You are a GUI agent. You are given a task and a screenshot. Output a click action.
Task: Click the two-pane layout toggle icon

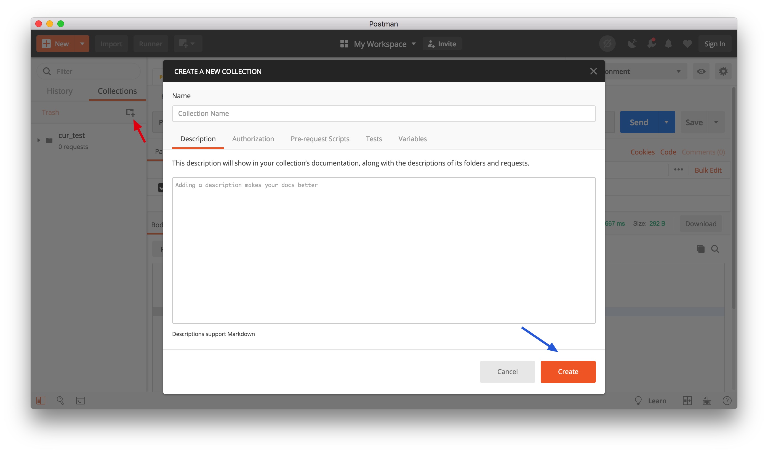[687, 401]
